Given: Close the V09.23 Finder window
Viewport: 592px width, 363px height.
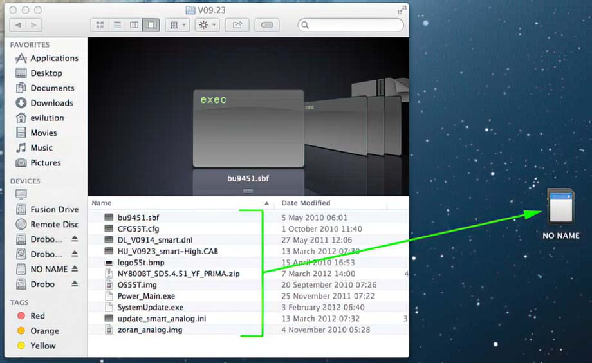Looking at the screenshot, I should (14, 10).
